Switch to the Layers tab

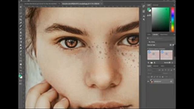click(149, 66)
